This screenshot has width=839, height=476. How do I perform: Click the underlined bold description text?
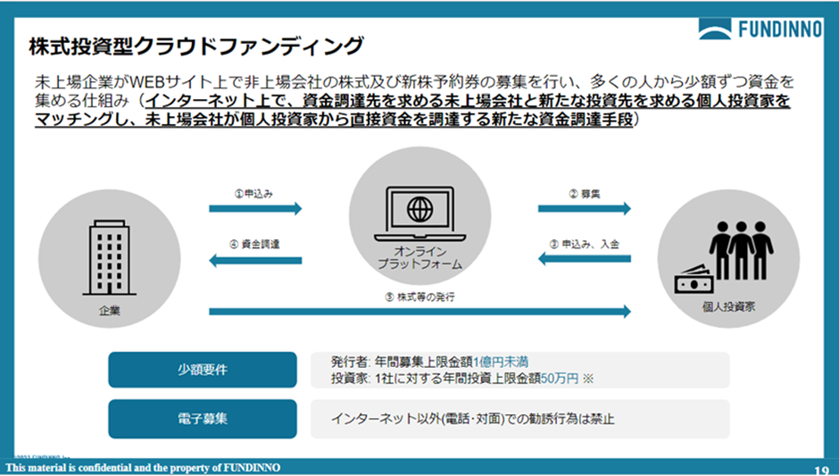pyautogui.click(x=412, y=111)
